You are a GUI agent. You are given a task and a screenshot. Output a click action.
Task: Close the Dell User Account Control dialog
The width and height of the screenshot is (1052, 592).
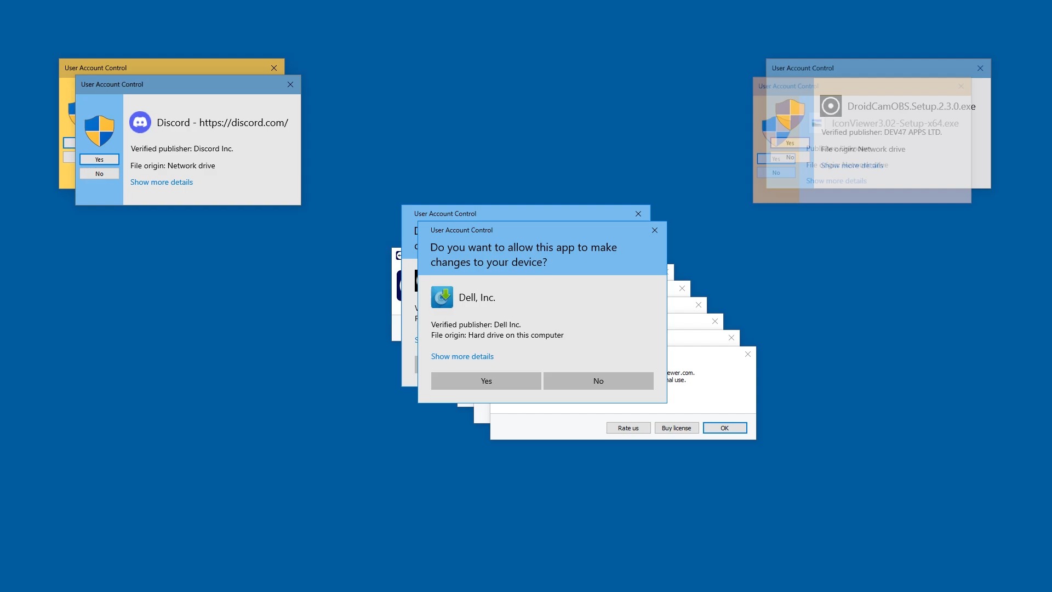pos(655,230)
